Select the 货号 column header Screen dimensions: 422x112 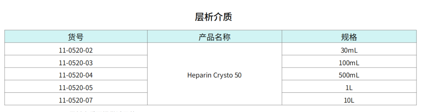click(76, 37)
